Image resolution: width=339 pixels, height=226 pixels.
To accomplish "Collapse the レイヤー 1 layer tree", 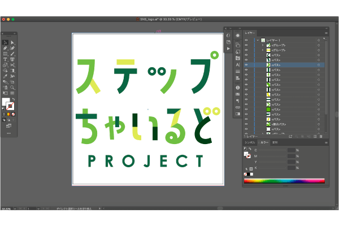I will pyautogui.click(x=257, y=40).
